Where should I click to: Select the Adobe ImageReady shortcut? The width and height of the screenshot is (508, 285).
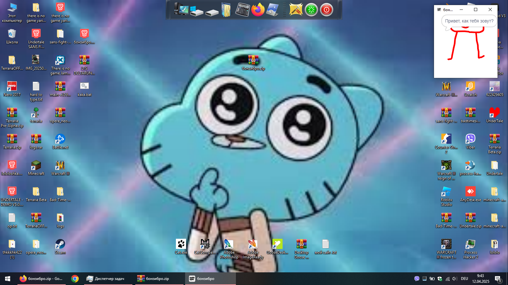253,249
